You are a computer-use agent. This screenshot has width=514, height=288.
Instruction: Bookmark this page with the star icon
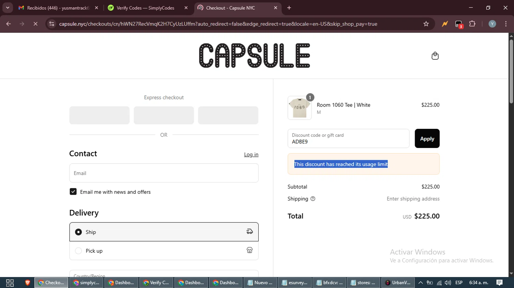426,24
